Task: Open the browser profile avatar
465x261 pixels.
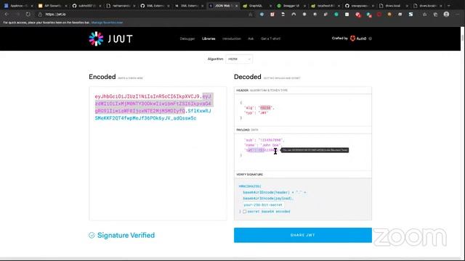Action: pyautogui.click(x=446, y=14)
